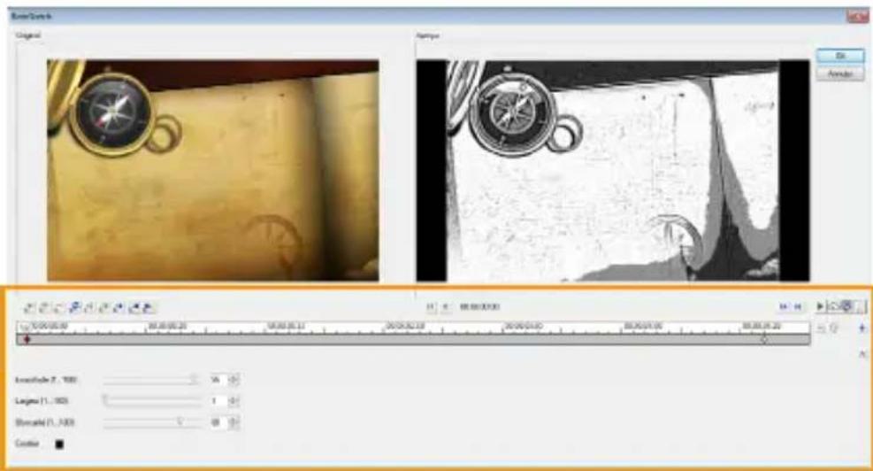The width and height of the screenshot is (873, 471).
Task: Toggle the enable device icon
Action: pyautogui.click(x=846, y=306)
